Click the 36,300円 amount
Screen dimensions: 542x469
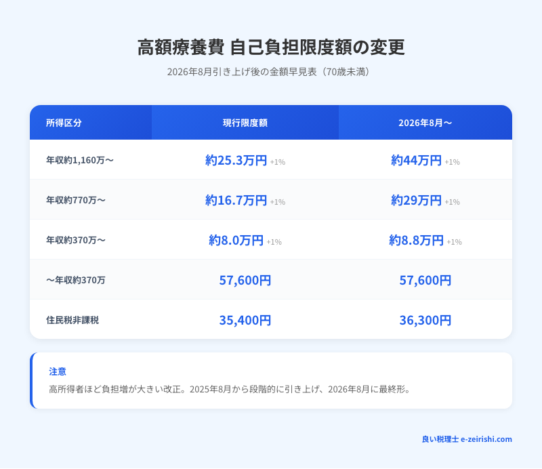(x=425, y=320)
